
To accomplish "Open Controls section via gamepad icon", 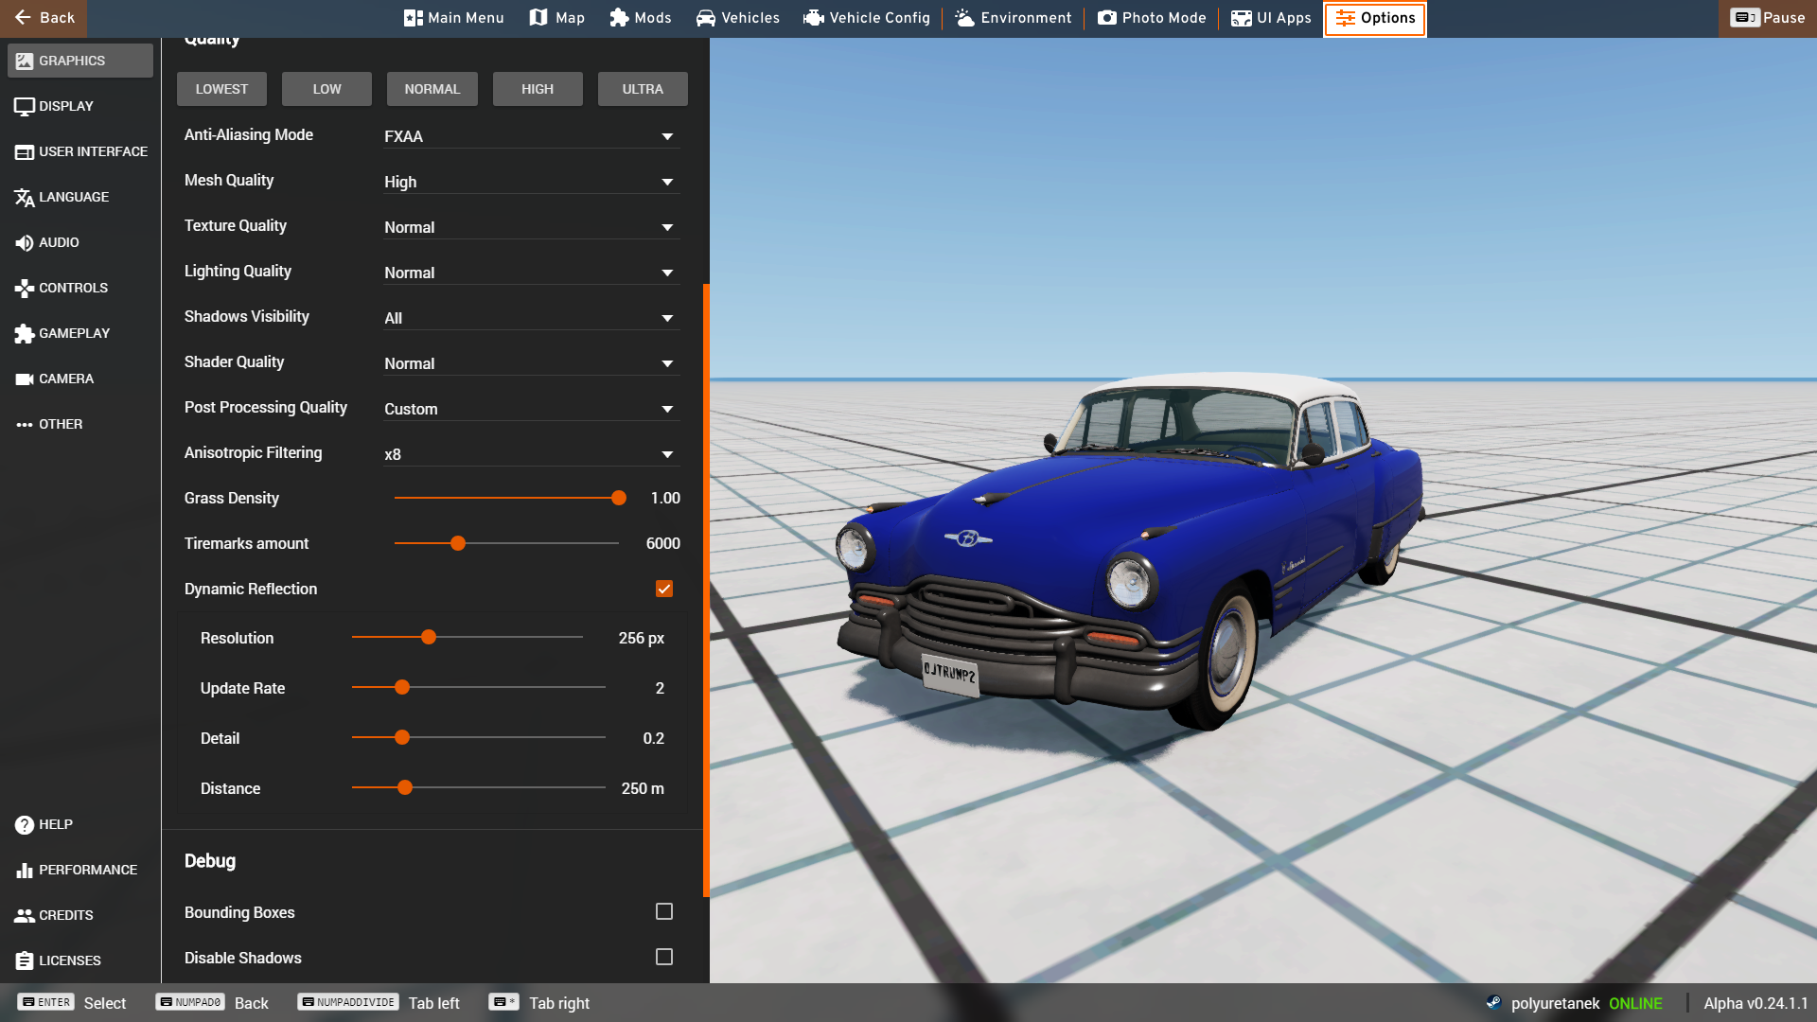I will pyautogui.click(x=24, y=289).
